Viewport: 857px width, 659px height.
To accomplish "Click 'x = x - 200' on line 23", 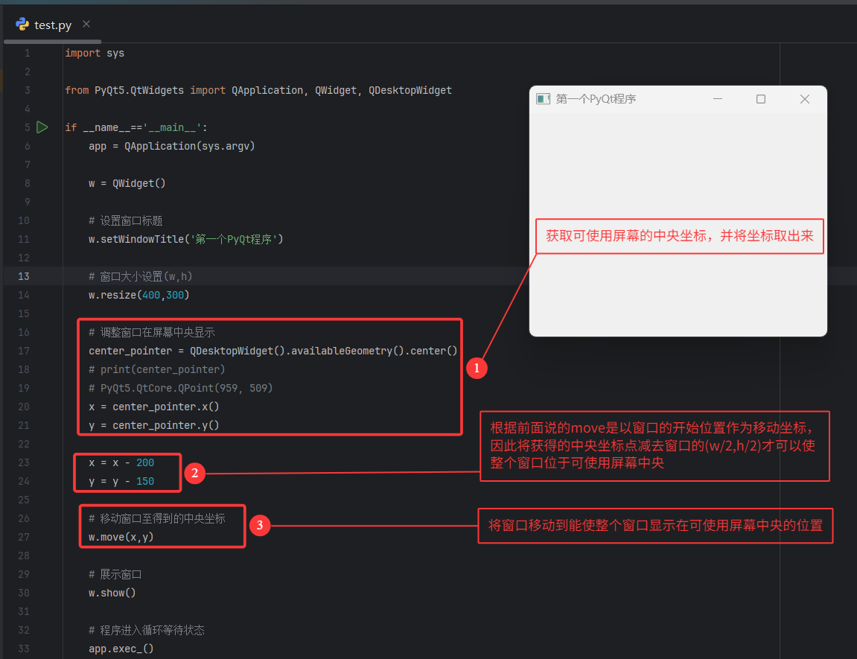I will (121, 463).
